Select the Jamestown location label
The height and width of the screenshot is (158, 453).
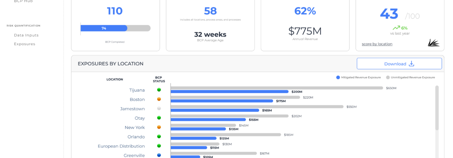133,109
